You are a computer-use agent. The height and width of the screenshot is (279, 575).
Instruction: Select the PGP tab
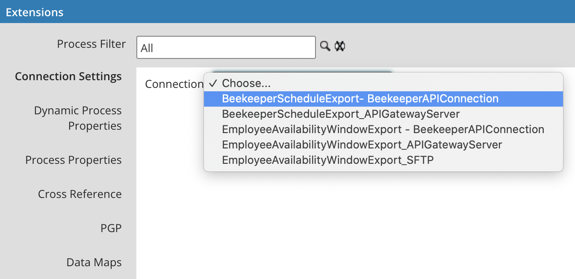click(x=111, y=228)
